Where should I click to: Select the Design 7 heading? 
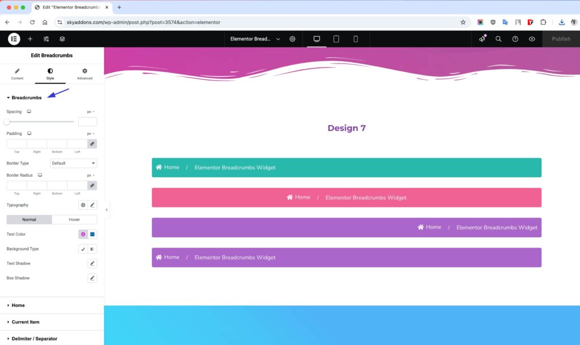[x=347, y=128]
